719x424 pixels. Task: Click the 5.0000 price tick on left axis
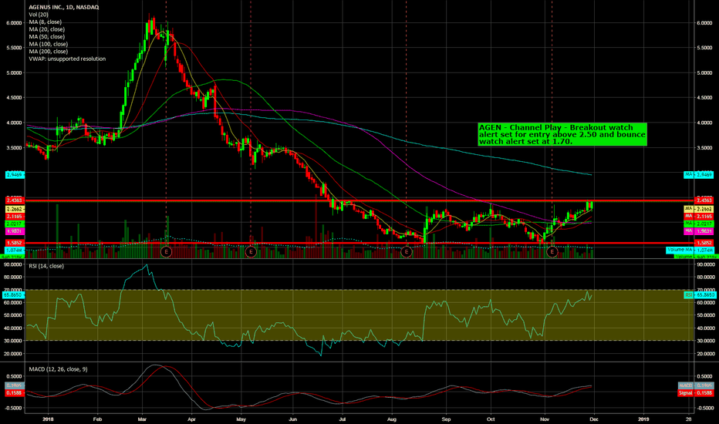tap(14, 73)
